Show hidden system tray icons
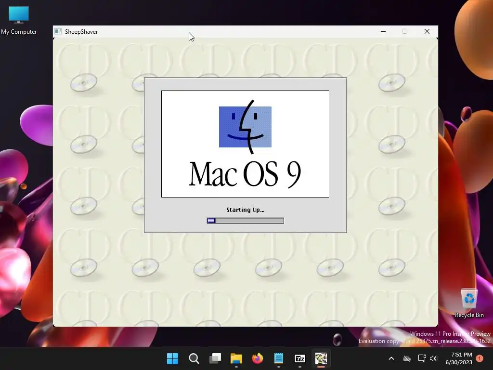The image size is (493, 370). [391, 358]
